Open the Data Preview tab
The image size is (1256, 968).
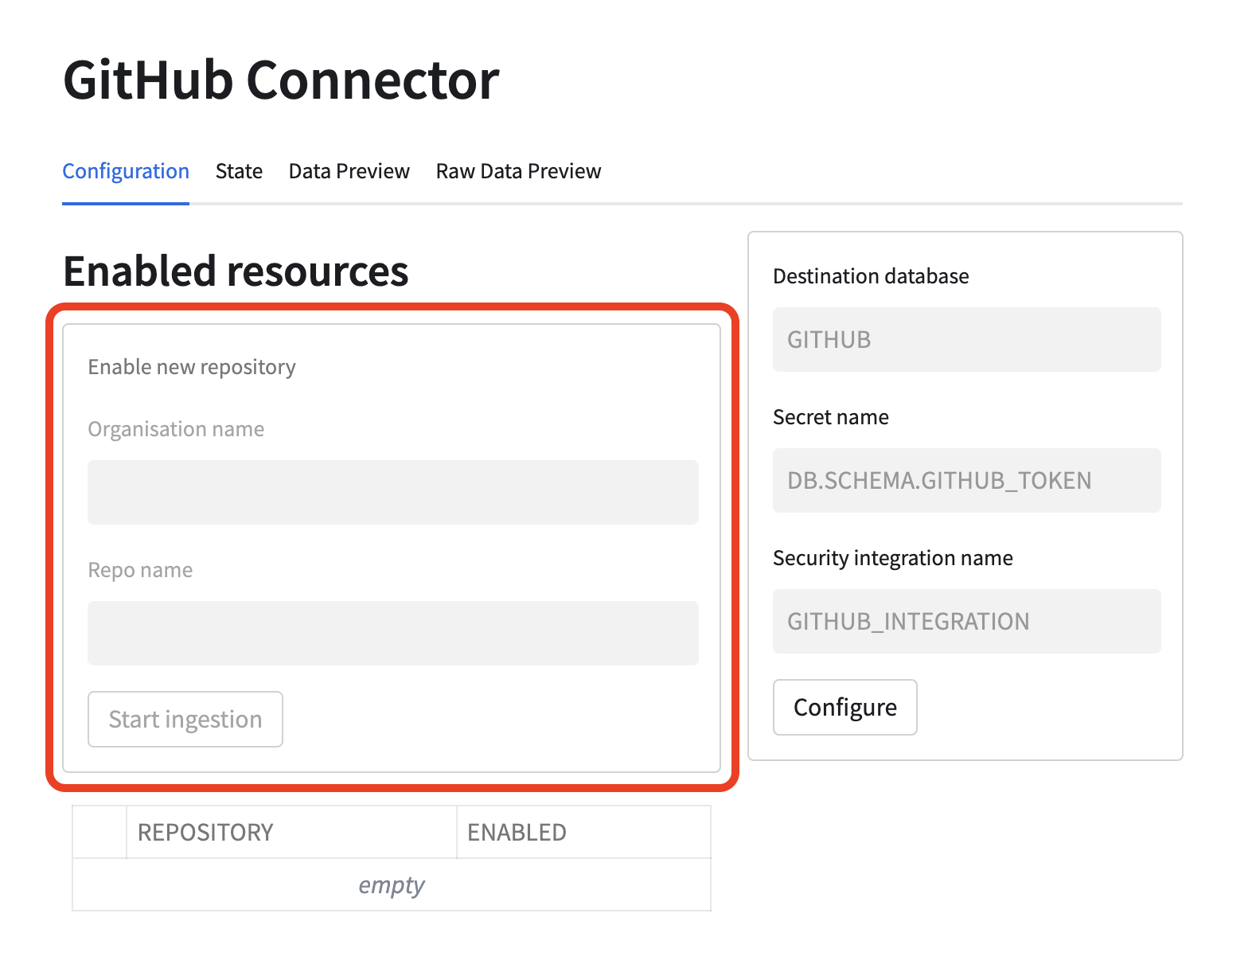[x=349, y=171]
